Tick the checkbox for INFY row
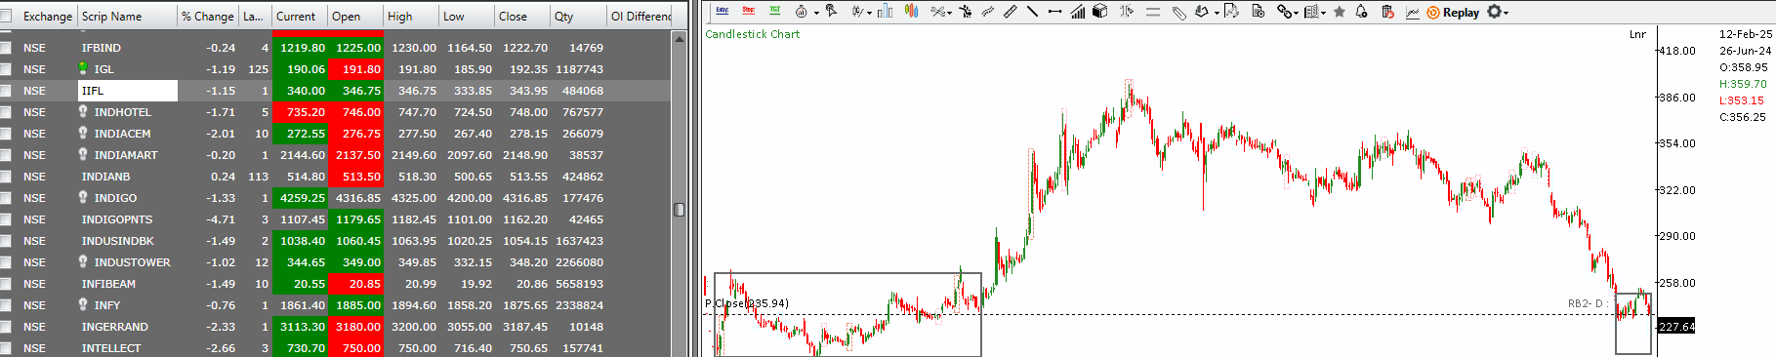This screenshot has height=357, width=1776. coord(6,305)
